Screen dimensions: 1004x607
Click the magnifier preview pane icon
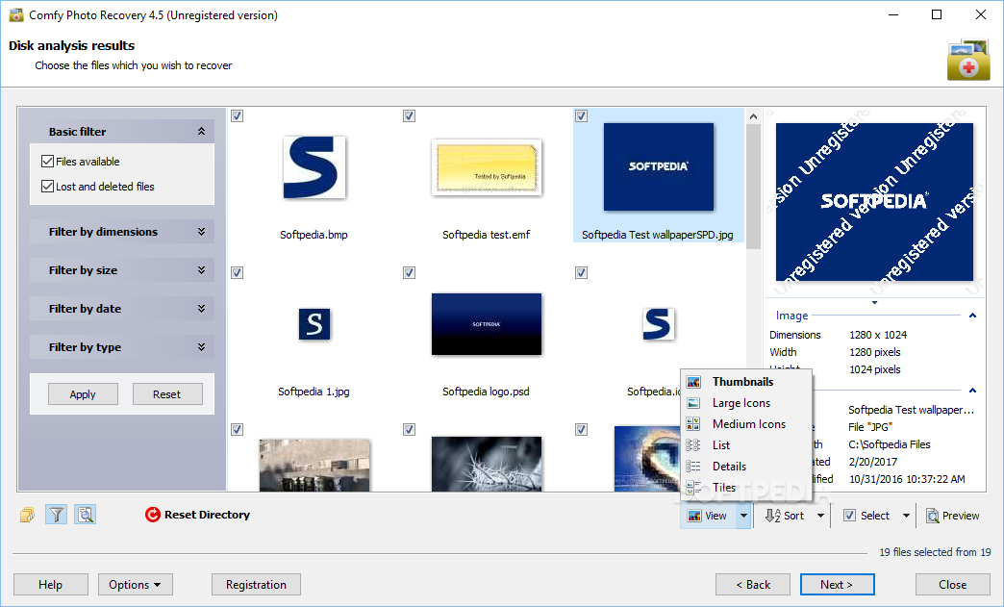click(x=86, y=514)
